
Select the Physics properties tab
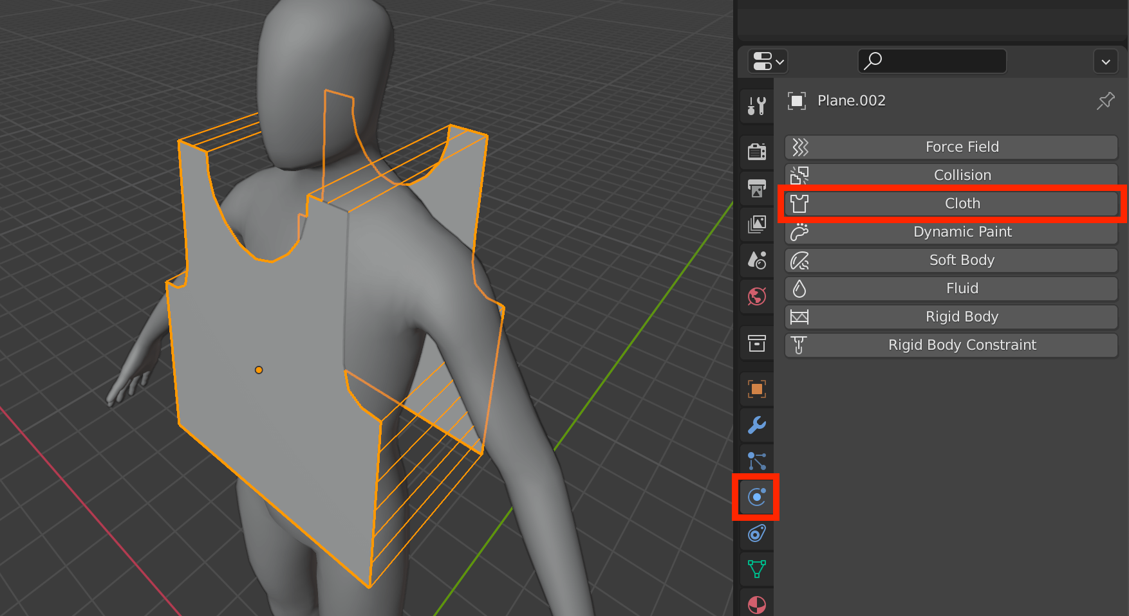click(x=756, y=497)
